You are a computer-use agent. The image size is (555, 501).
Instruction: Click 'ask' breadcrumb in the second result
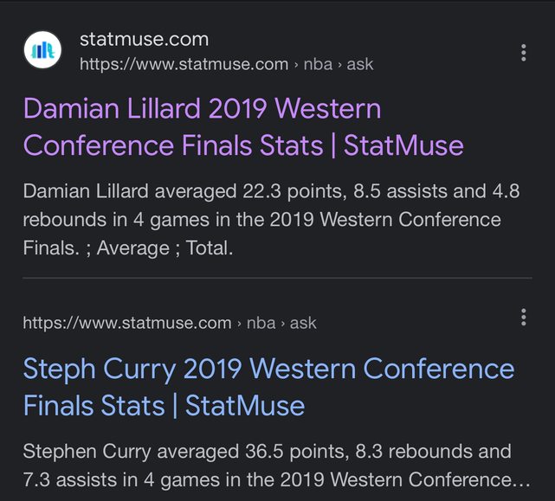pos(303,323)
